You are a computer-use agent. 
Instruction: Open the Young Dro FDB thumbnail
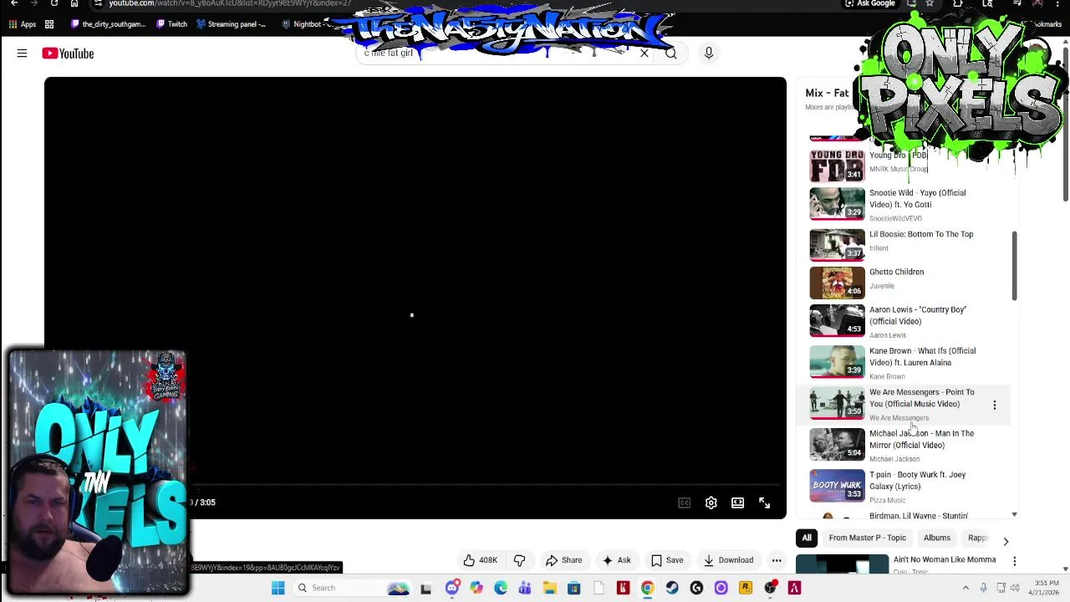837,166
